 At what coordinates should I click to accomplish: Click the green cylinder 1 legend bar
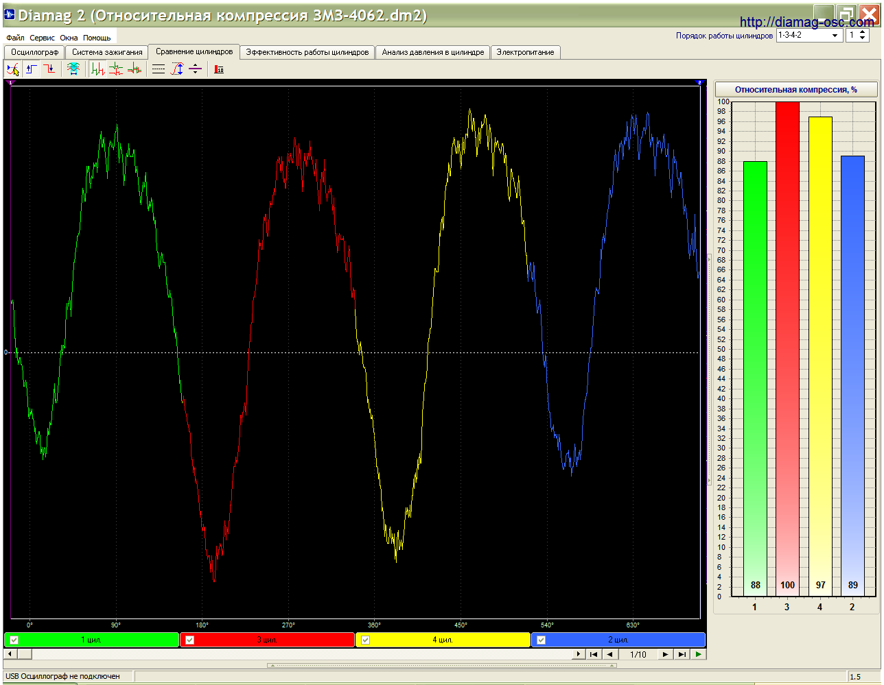pyautogui.click(x=91, y=640)
